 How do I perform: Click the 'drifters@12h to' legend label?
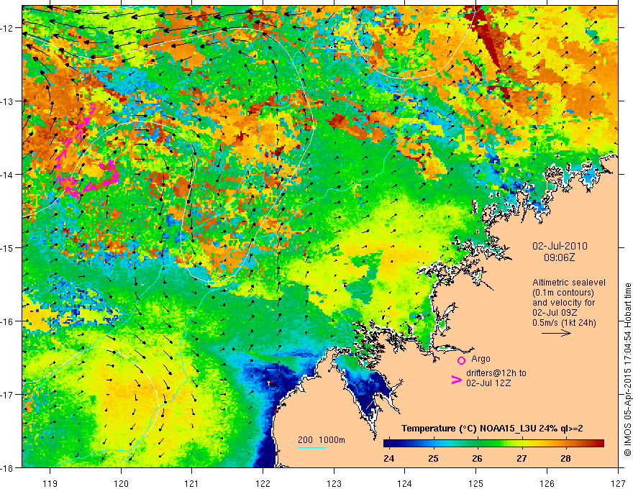496,373
